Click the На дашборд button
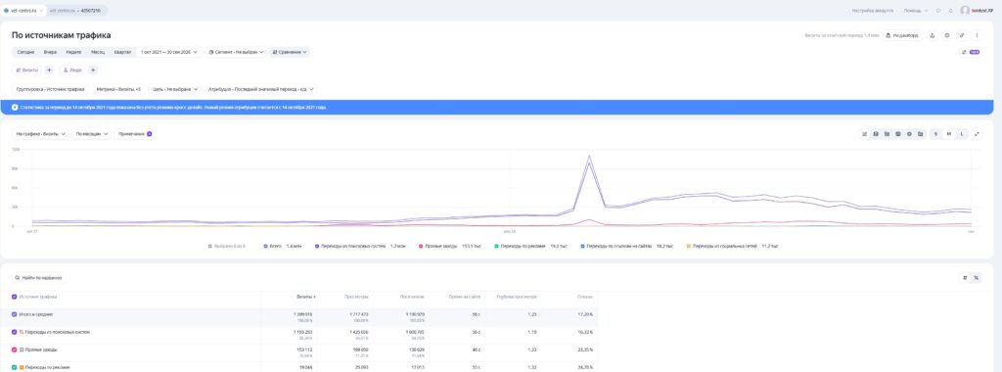Screen dimensions: 1002x372 (x=903, y=36)
